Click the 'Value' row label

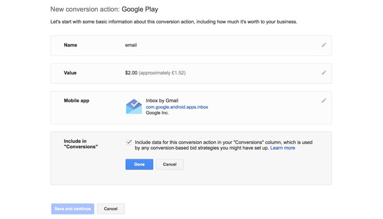tap(70, 73)
